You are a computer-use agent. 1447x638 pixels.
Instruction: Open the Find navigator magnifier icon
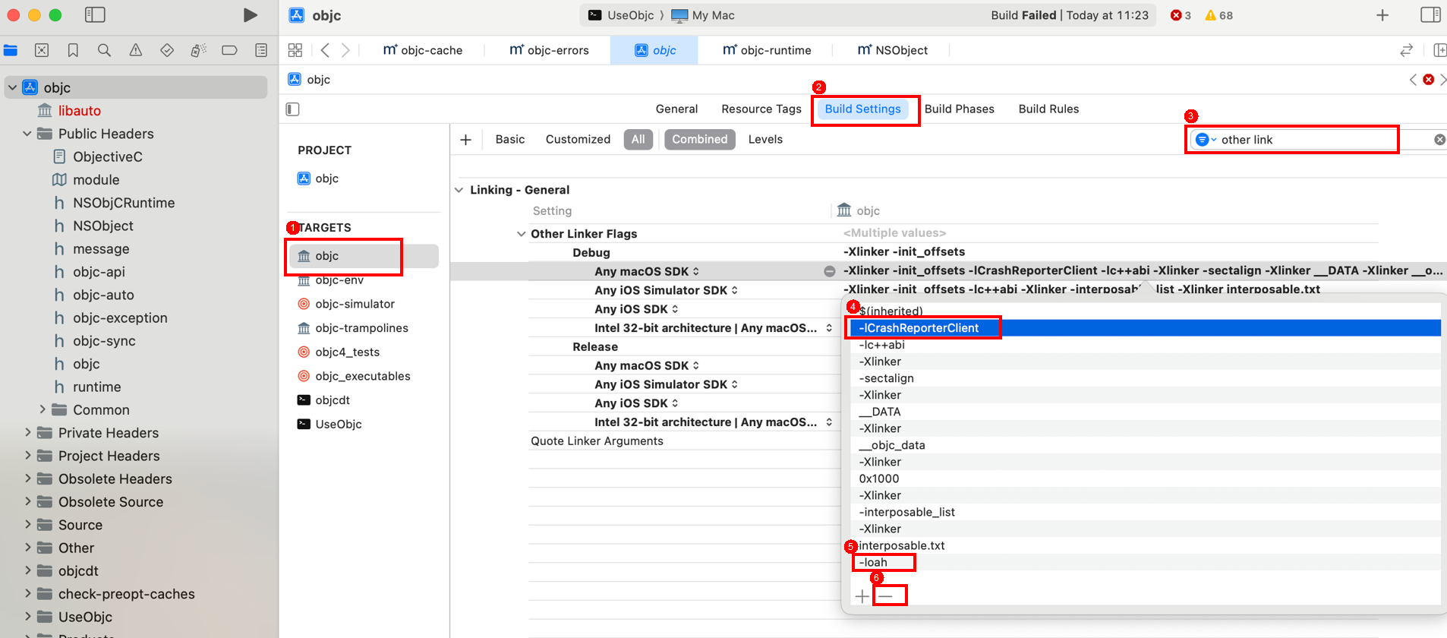tap(104, 50)
